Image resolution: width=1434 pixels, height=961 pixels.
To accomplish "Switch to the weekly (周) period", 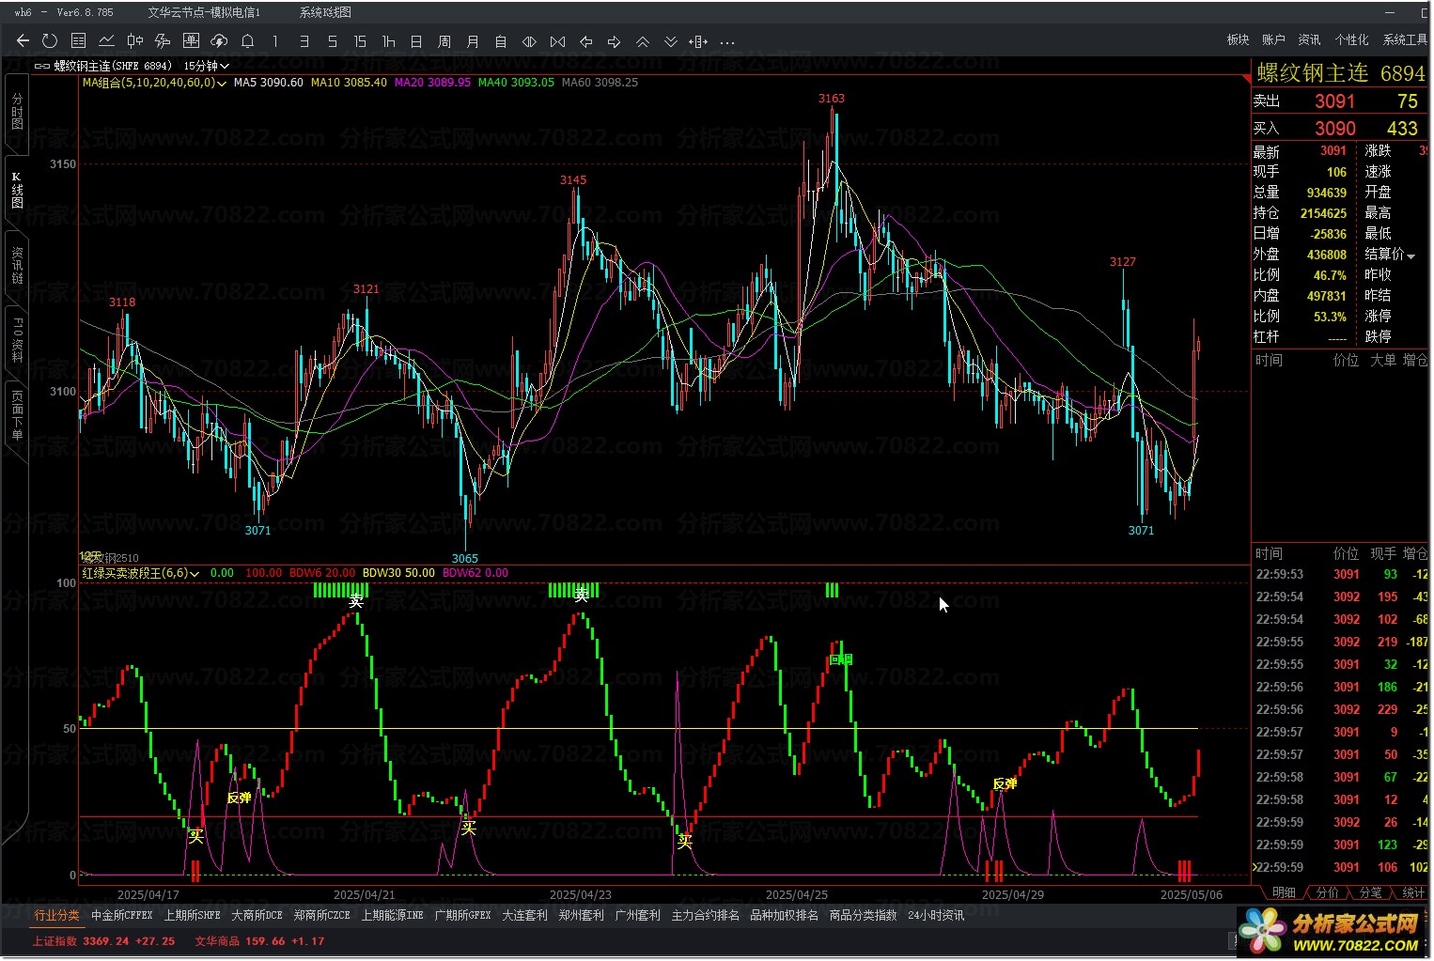I will [x=444, y=41].
